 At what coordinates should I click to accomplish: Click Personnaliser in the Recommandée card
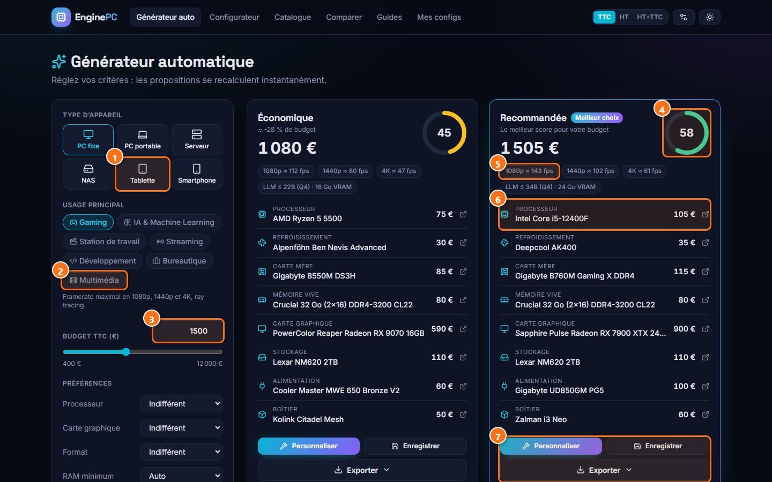551,446
